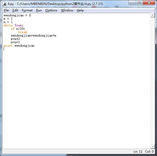This screenshot has width=157, height=156.
Task: Open the Window menu
Action: (x=67, y=10)
